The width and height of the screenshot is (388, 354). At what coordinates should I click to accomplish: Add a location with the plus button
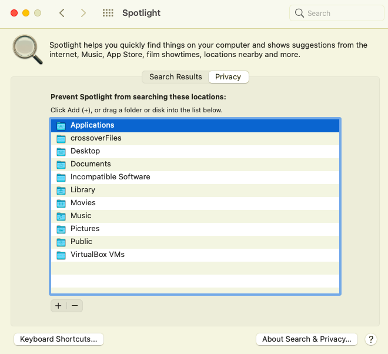(x=58, y=306)
